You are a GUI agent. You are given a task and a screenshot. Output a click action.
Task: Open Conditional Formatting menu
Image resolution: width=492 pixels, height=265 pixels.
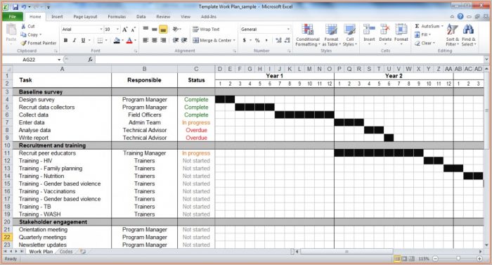pyautogui.click(x=308, y=35)
